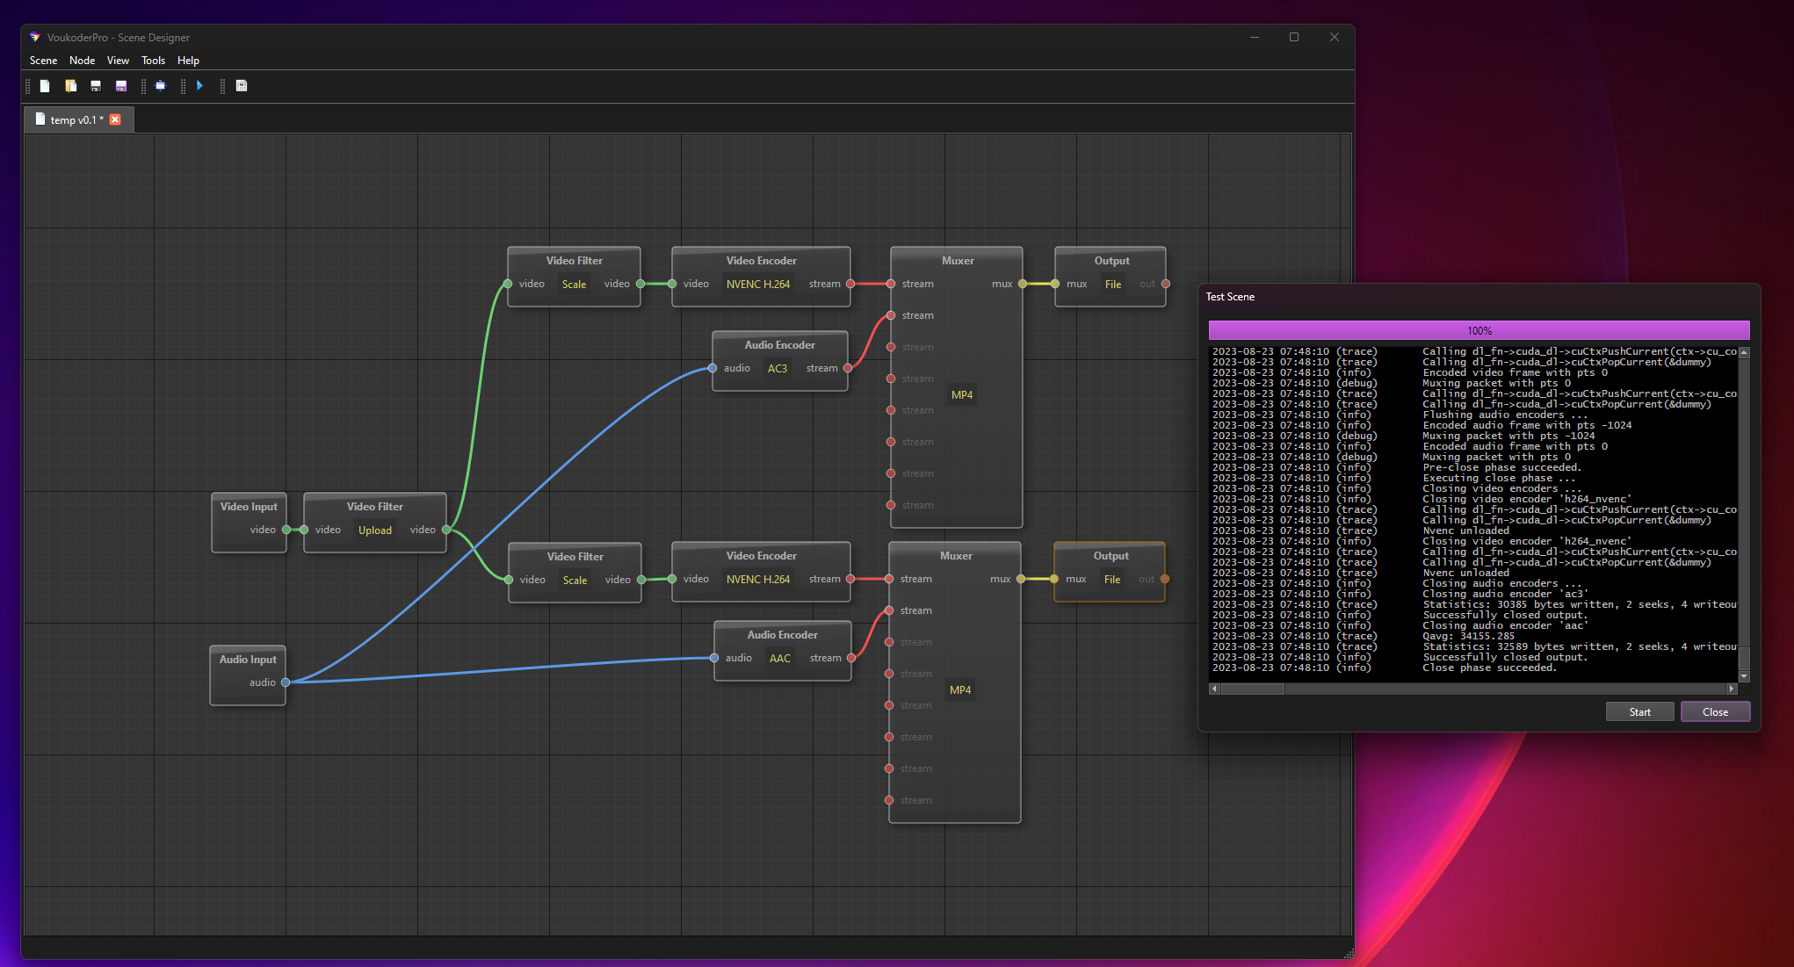This screenshot has height=967, width=1794.
Task: Select the AC3 Audio Encoder node label
Action: pyautogui.click(x=777, y=369)
